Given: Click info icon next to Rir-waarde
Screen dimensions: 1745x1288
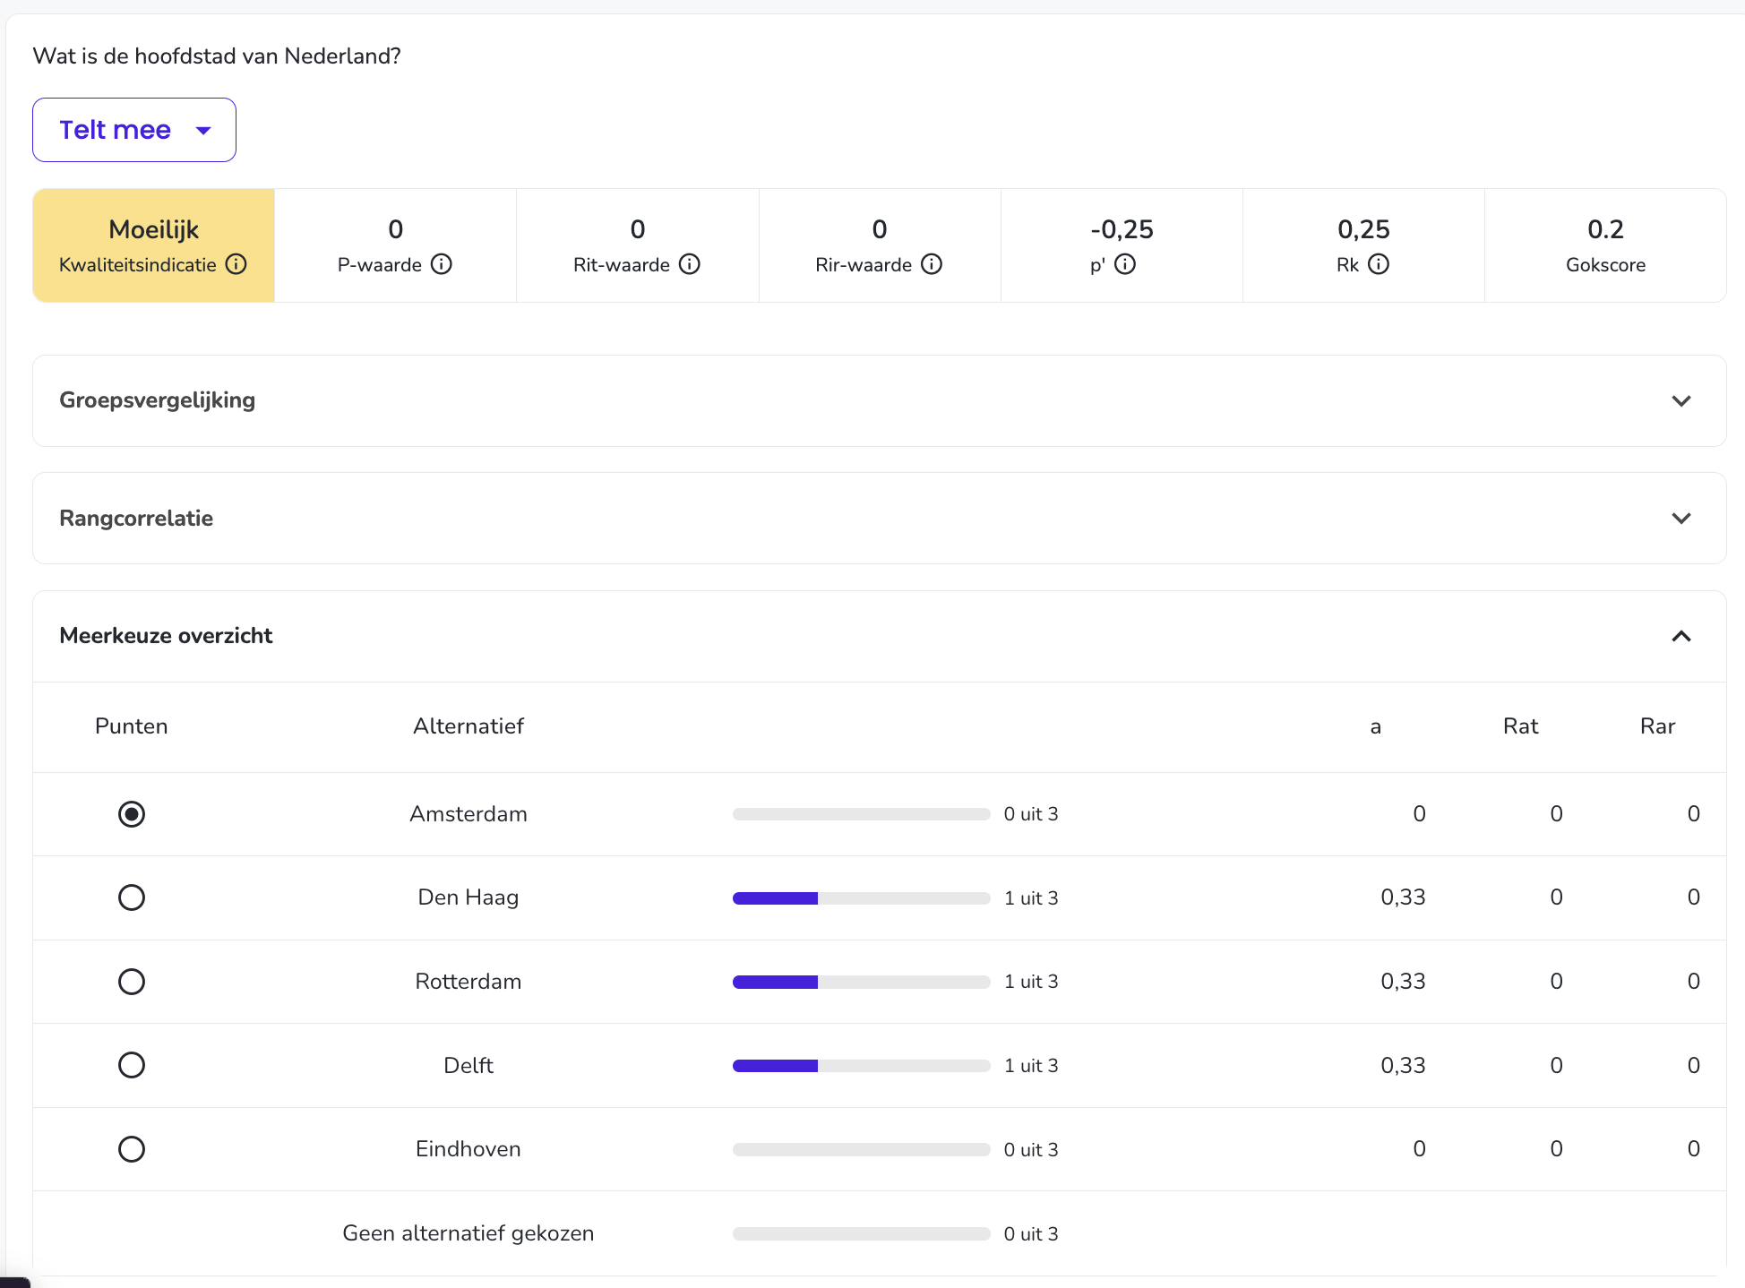Looking at the screenshot, I should point(932,264).
